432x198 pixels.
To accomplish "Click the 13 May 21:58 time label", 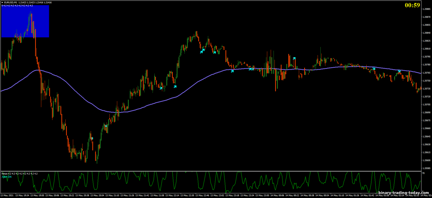I will click(x=157, y=195).
